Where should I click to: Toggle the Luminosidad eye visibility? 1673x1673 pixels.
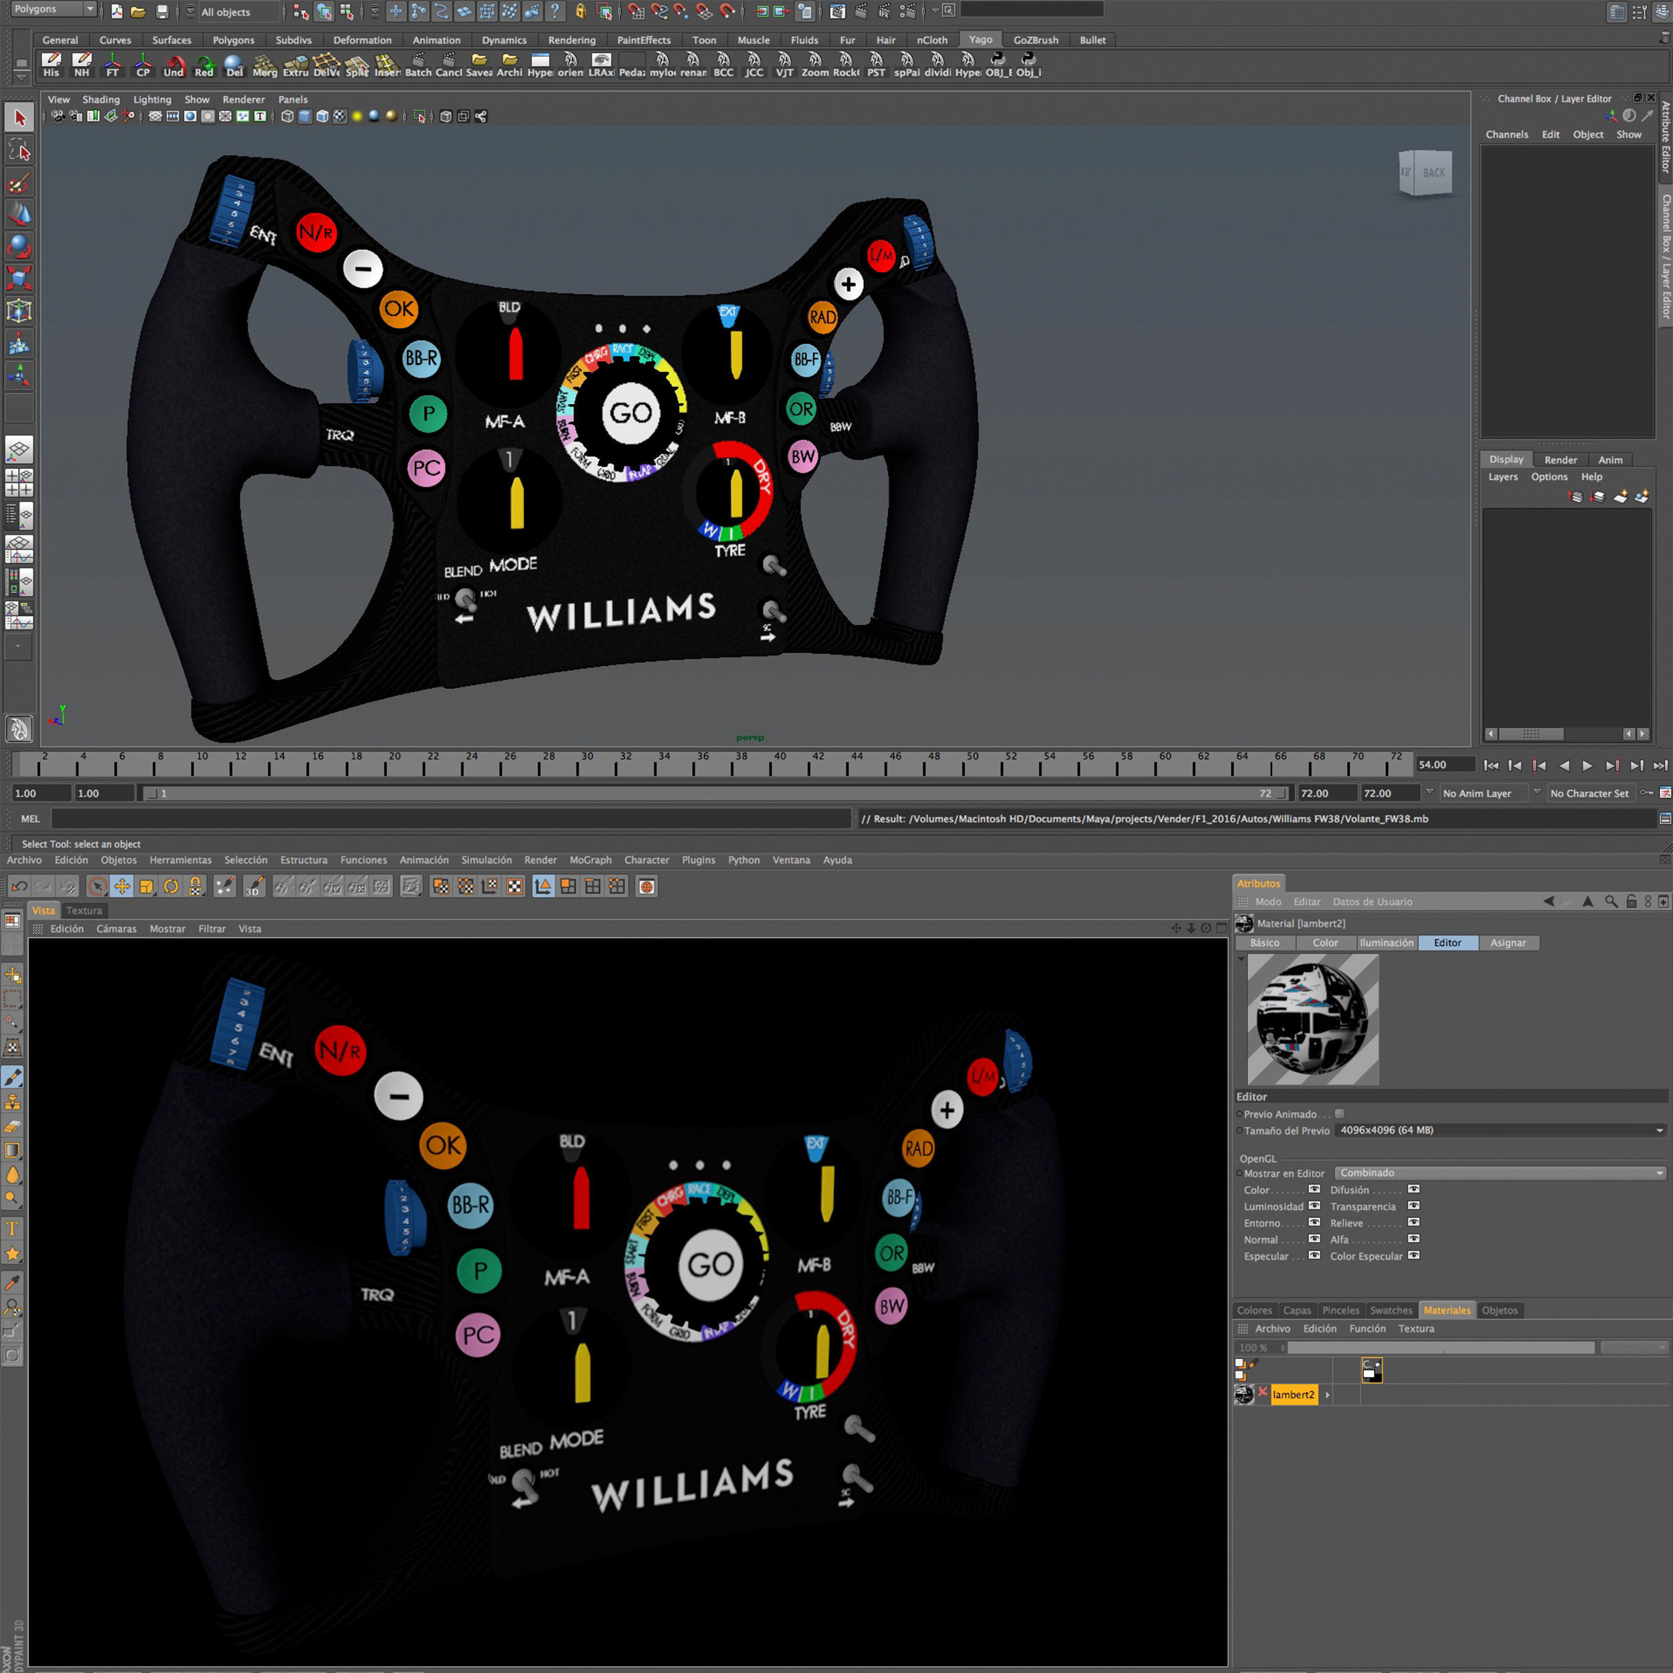click(1314, 1205)
